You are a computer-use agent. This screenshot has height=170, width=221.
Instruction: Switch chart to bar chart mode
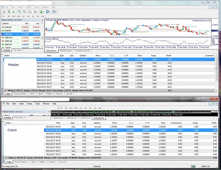(4, 12)
